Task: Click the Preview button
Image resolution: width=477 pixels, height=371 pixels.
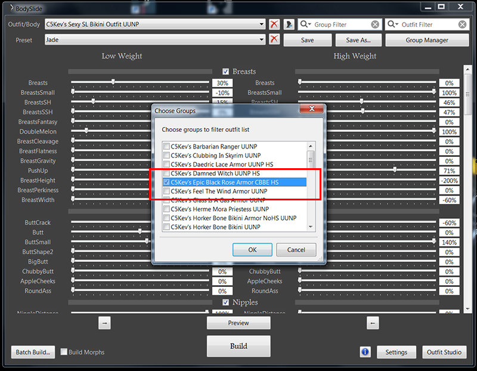Action: point(238,323)
